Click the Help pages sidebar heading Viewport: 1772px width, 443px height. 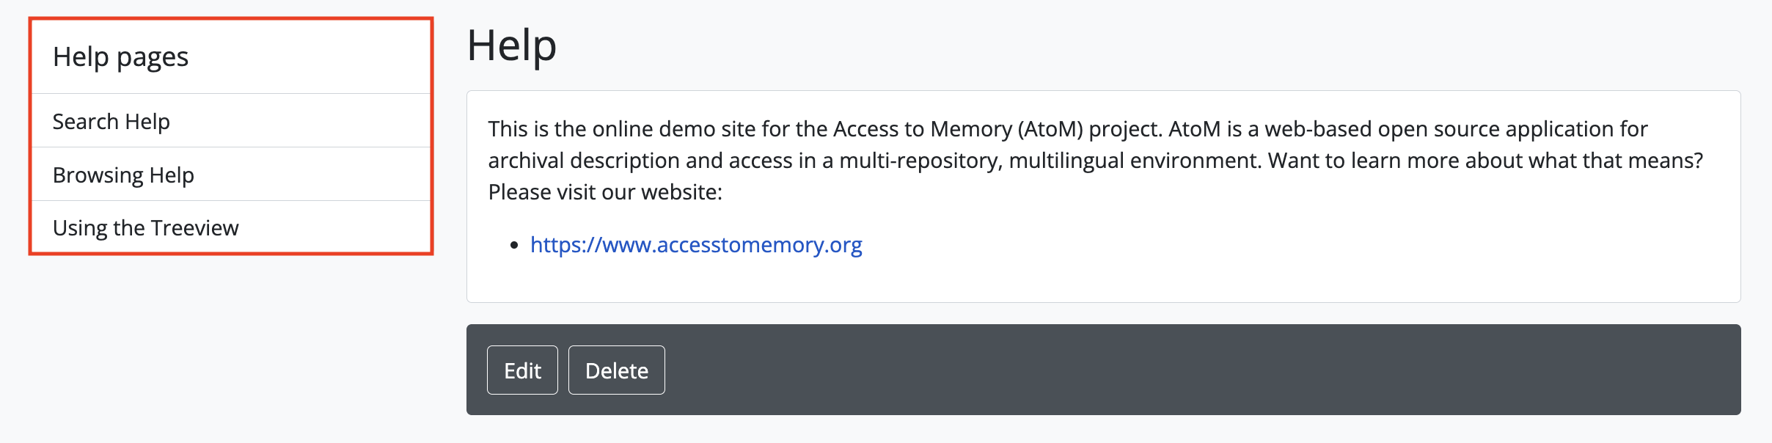(120, 57)
